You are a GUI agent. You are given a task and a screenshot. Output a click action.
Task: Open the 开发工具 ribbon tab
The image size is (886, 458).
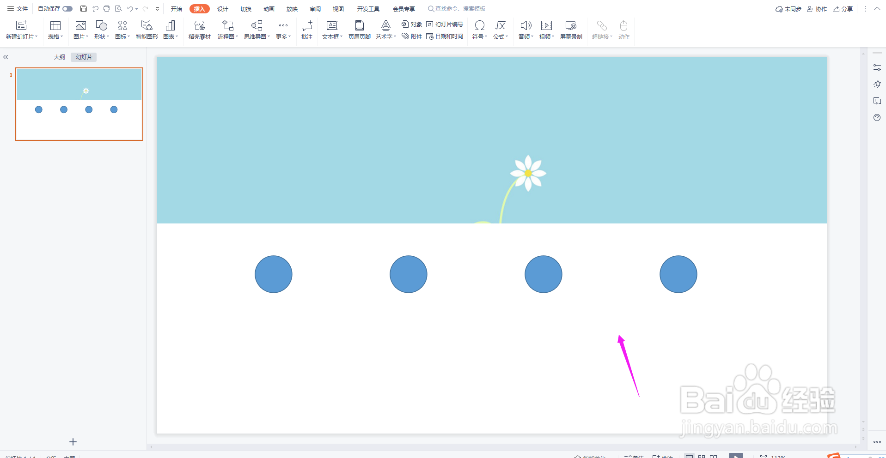pyautogui.click(x=368, y=9)
